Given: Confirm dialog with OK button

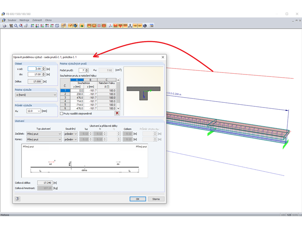Looking at the screenshot, I should (138, 199).
